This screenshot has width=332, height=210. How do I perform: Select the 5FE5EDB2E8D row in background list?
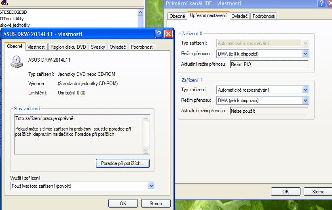coord(14,12)
